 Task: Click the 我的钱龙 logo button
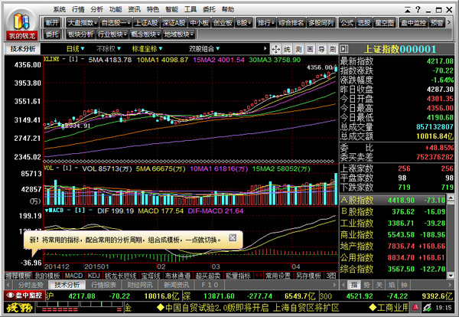click(x=21, y=25)
